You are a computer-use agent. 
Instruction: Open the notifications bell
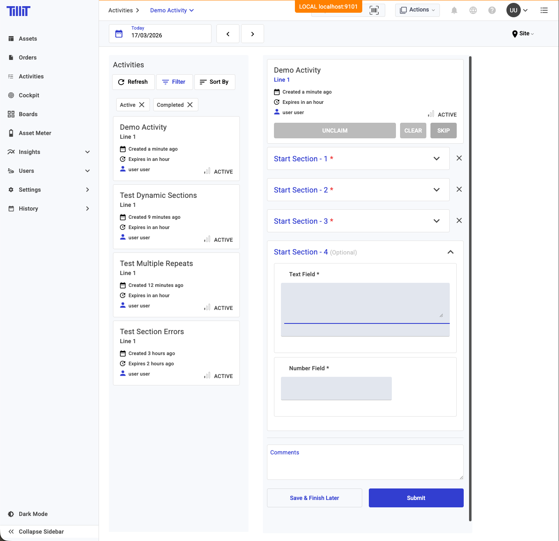(454, 10)
